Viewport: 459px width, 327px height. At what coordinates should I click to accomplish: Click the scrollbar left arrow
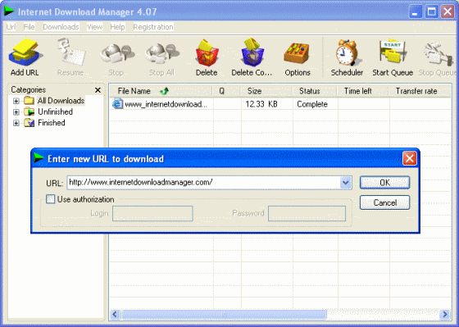pos(115,315)
